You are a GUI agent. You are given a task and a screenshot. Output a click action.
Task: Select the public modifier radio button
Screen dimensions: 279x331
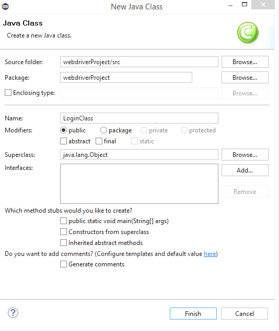[x=63, y=130]
